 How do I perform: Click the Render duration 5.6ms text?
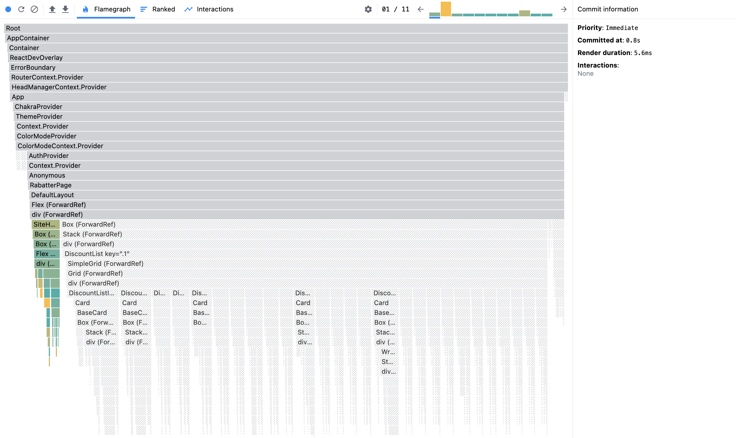[x=615, y=53]
